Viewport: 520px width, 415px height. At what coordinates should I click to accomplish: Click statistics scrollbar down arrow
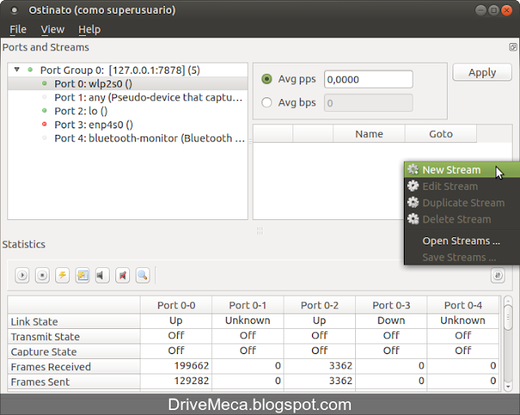point(508,387)
